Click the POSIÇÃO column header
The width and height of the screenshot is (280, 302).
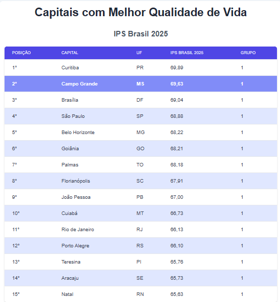21,53
